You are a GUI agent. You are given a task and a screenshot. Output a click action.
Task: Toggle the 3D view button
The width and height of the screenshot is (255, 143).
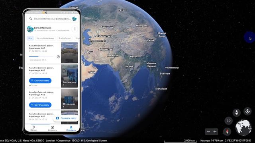228,121
